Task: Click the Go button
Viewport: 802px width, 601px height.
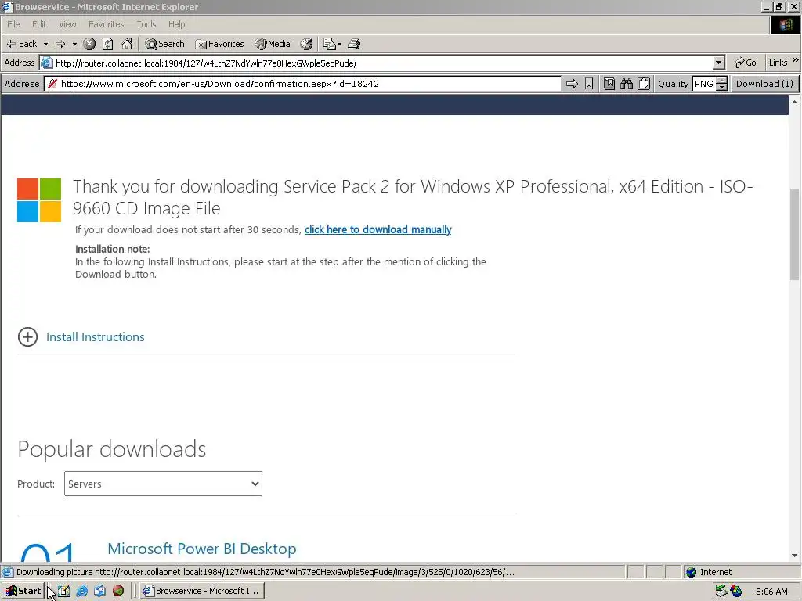Action: 746,63
